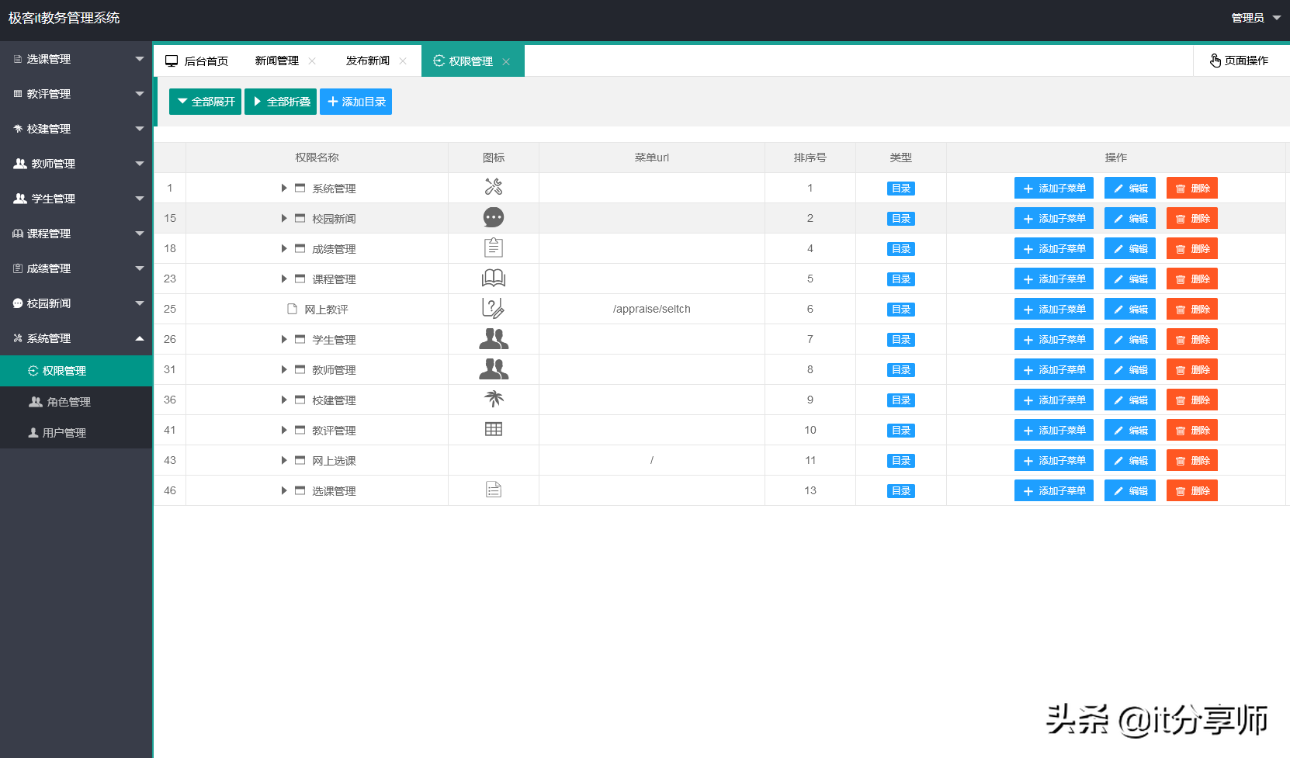Click 编辑 on the 校园新闻 row

point(1129,217)
